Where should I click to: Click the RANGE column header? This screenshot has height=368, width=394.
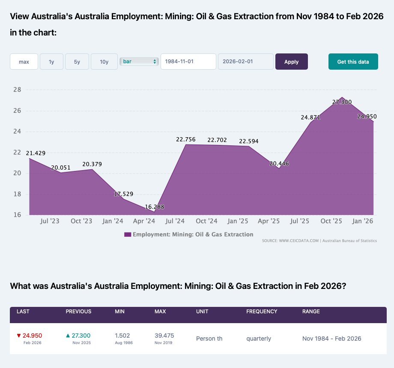click(311, 311)
